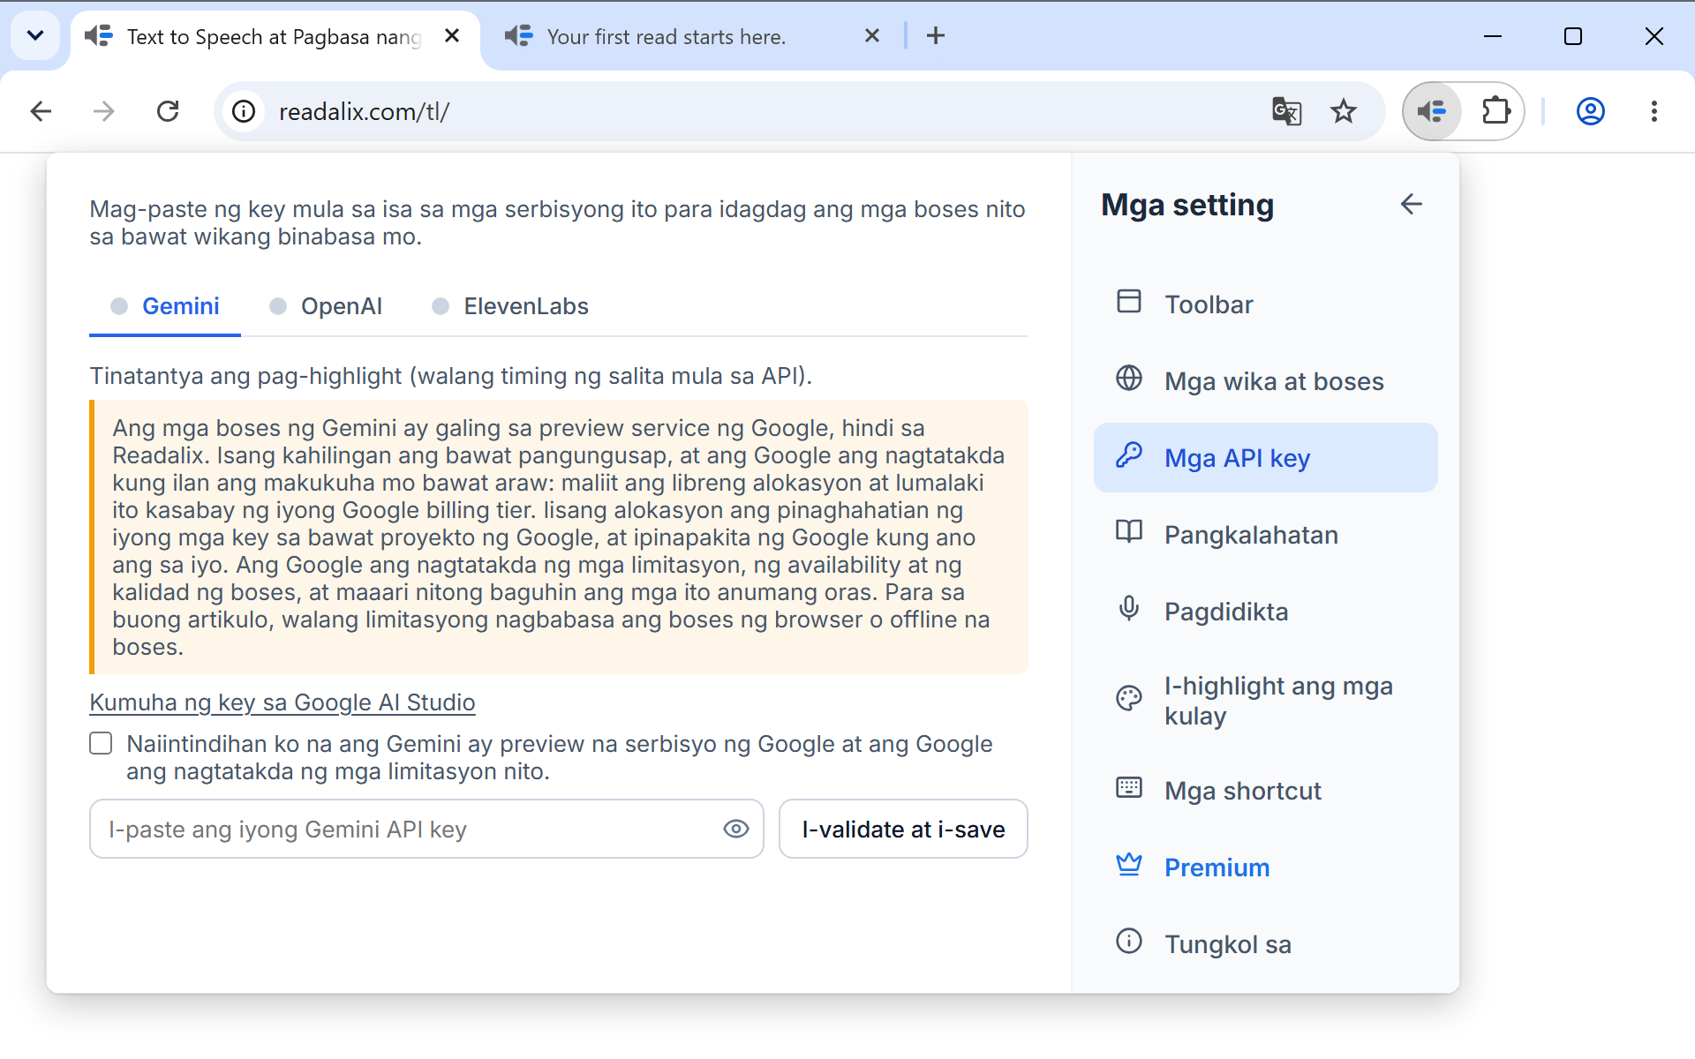
Task: Expand the tab search dropdown chevron
Action: click(x=35, y=36)
